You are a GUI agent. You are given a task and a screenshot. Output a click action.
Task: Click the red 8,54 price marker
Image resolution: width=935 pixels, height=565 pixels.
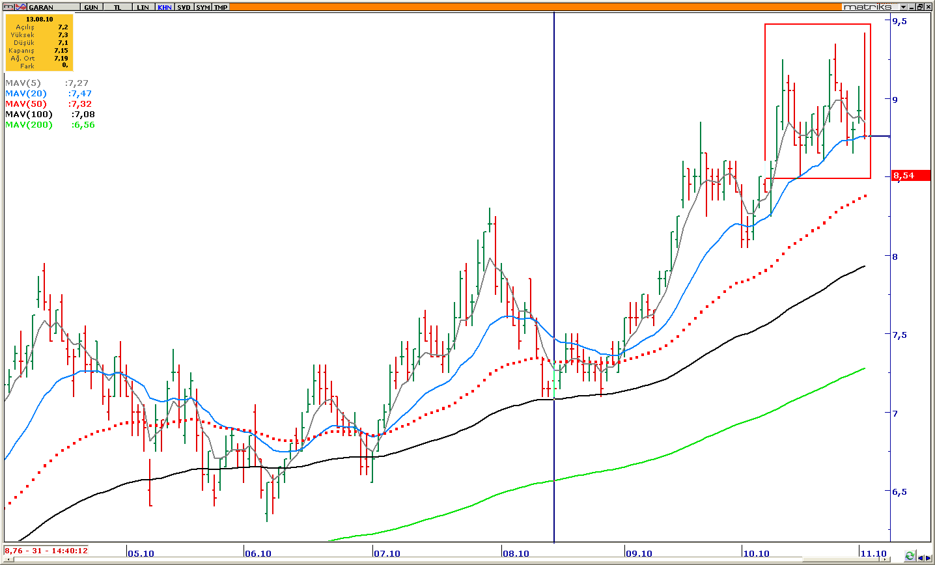(x=910, y=176)
